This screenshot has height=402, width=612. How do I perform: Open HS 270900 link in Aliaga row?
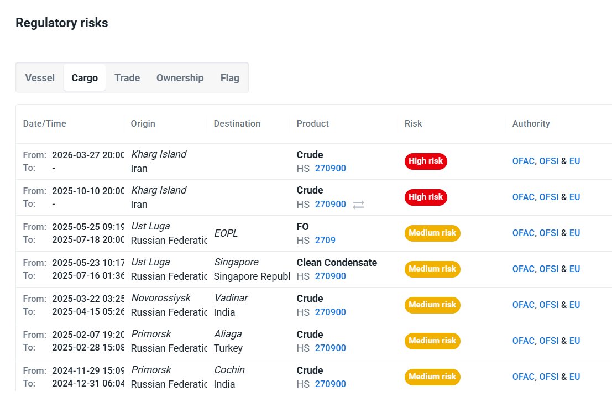pos(331,348)
